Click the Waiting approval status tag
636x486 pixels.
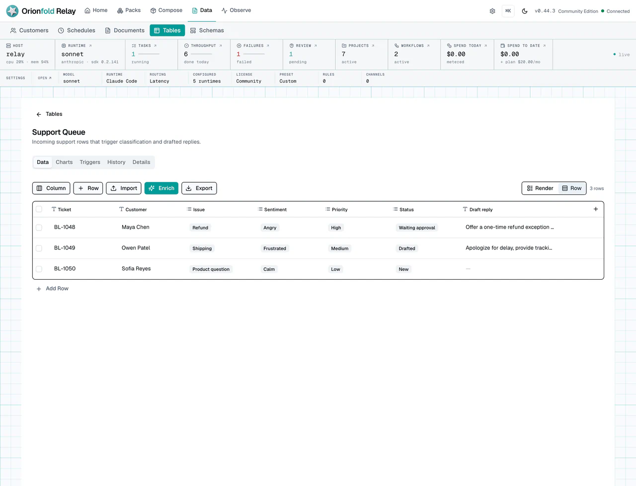click(x=417, y=228)
